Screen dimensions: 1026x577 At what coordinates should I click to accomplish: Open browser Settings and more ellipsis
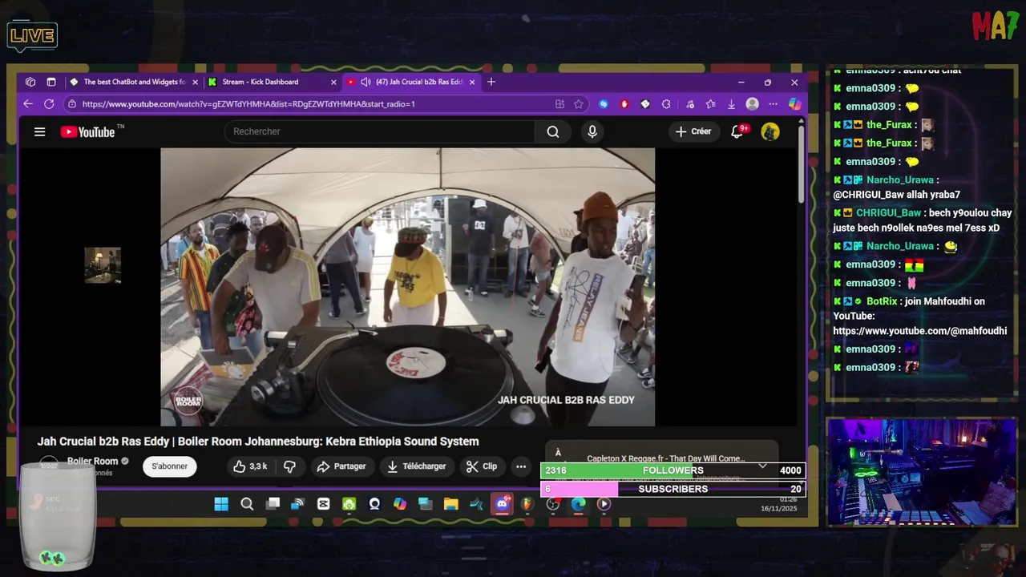point(773,104)
